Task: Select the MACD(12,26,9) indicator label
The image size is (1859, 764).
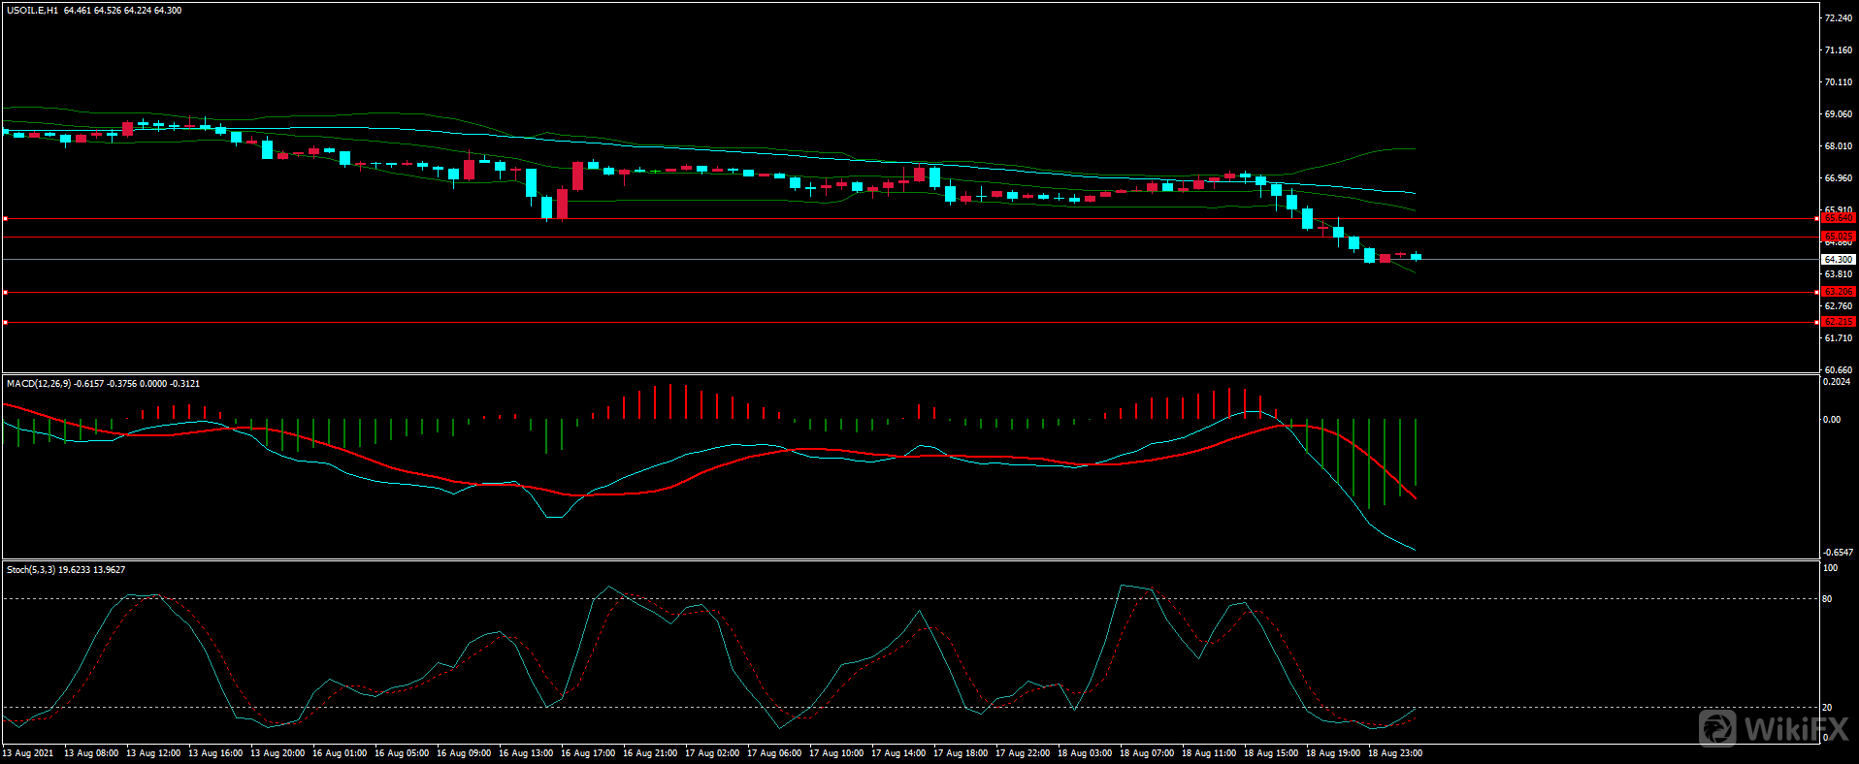Action: [x=38, y=384]
